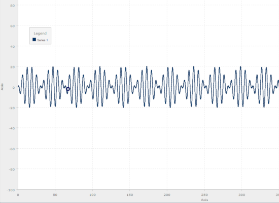
Task: Click the Series 1 legend color swatch
Action: (34, 40)
